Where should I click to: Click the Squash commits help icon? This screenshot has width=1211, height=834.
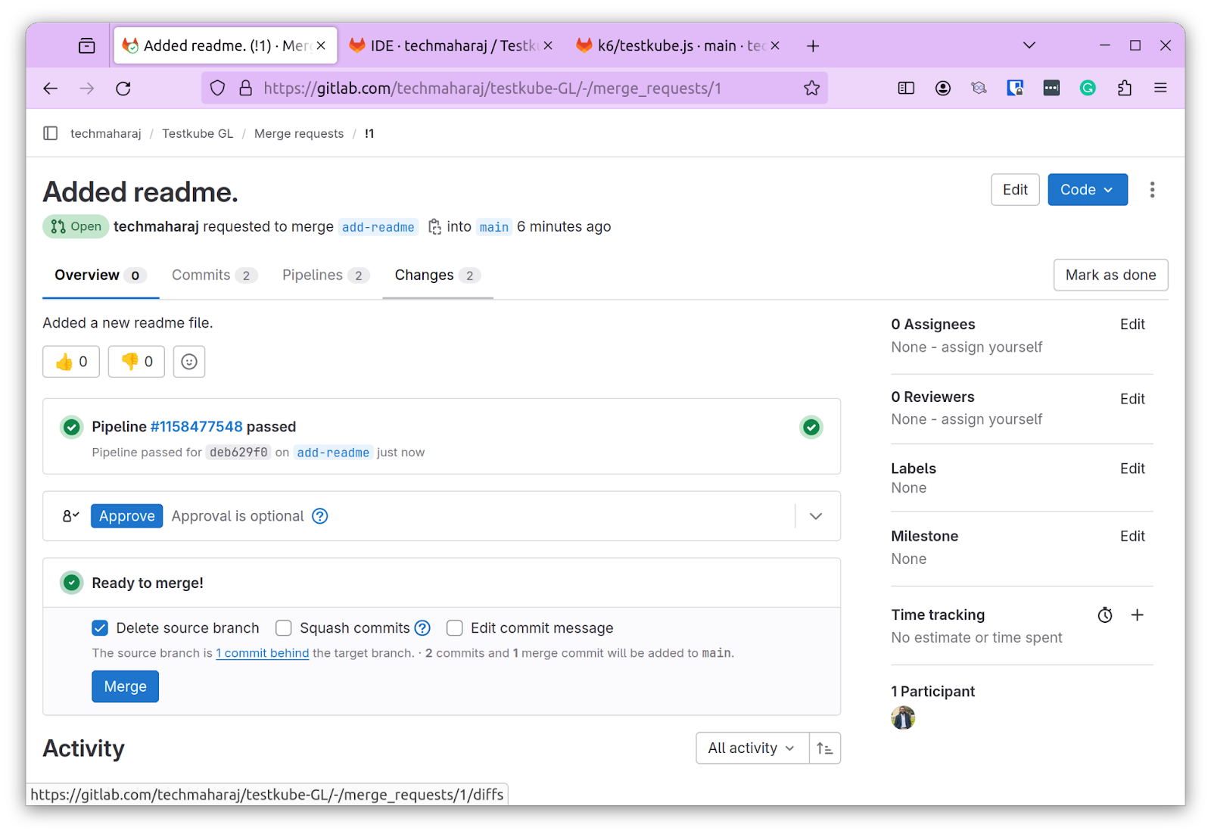pos(423,628)
